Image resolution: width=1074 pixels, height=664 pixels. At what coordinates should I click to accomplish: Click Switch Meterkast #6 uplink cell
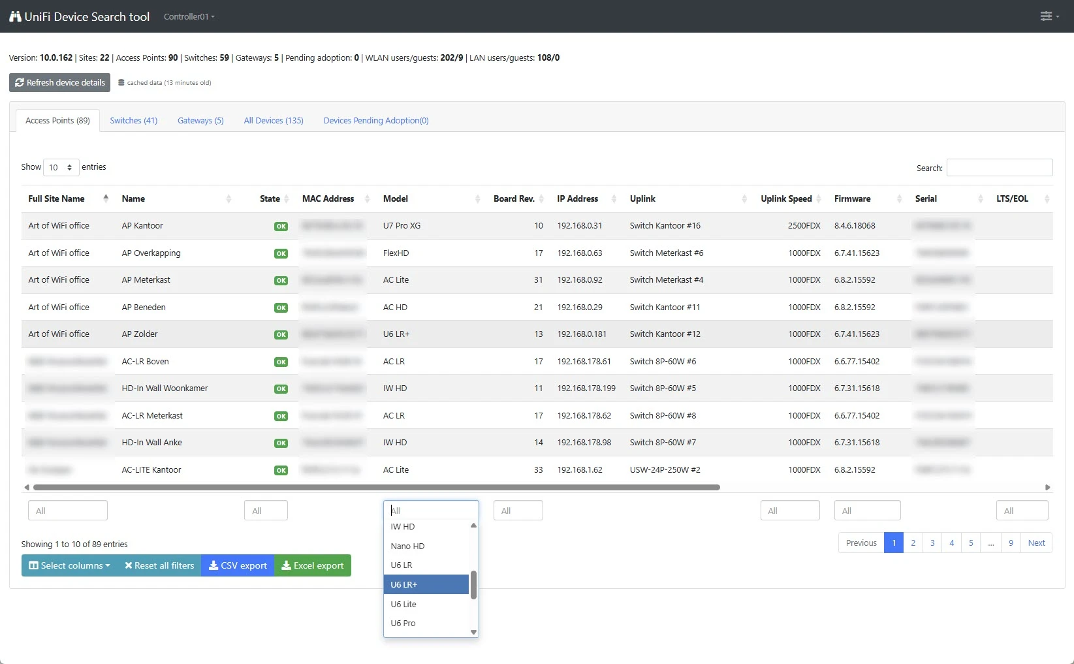tap(667, 253)
